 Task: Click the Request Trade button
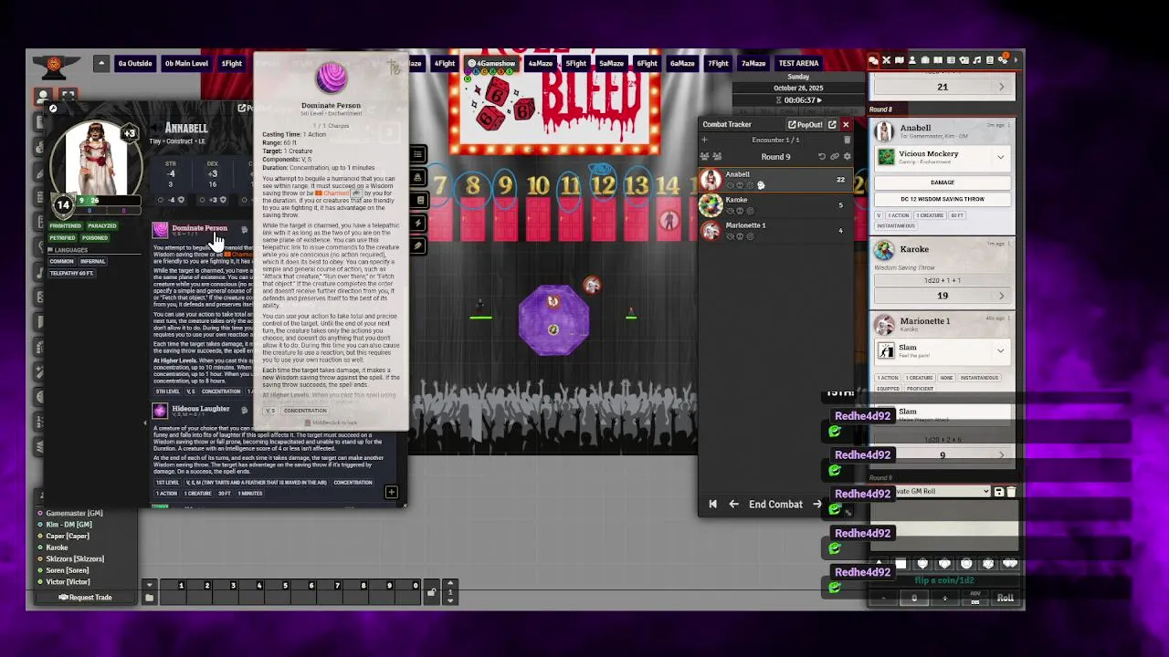(x=85, y=598)
